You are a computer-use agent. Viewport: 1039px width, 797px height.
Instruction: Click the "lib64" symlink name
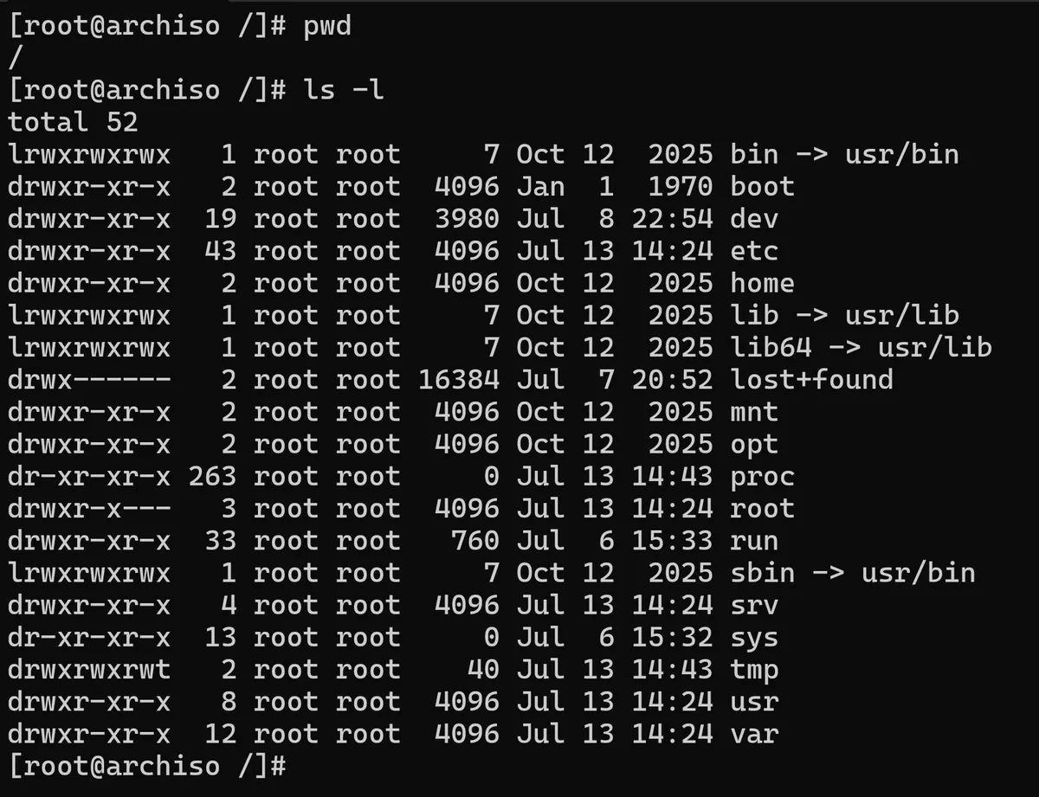pyautogui.click(x=771, y=348)
